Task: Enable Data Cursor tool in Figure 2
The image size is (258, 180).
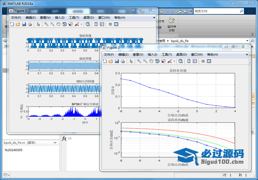Action: click(163, 61)
